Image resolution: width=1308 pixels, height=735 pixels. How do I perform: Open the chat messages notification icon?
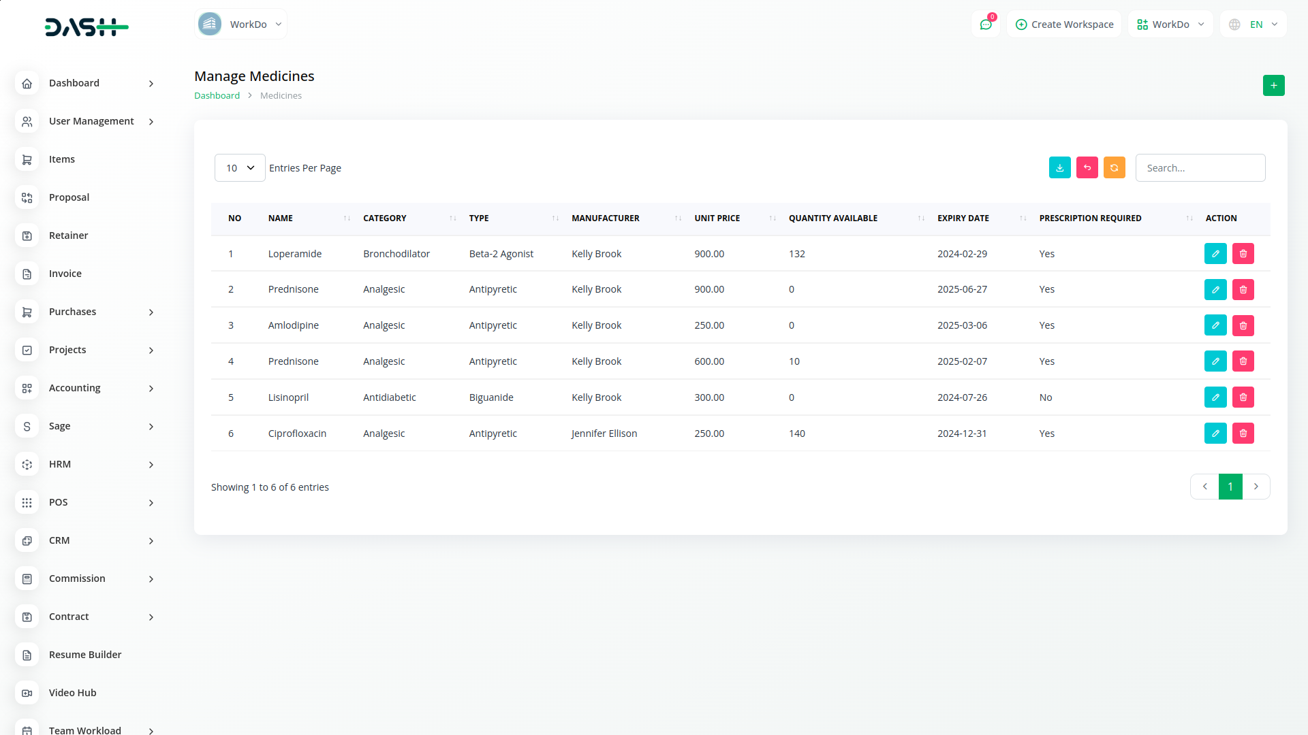coord(985,24)
